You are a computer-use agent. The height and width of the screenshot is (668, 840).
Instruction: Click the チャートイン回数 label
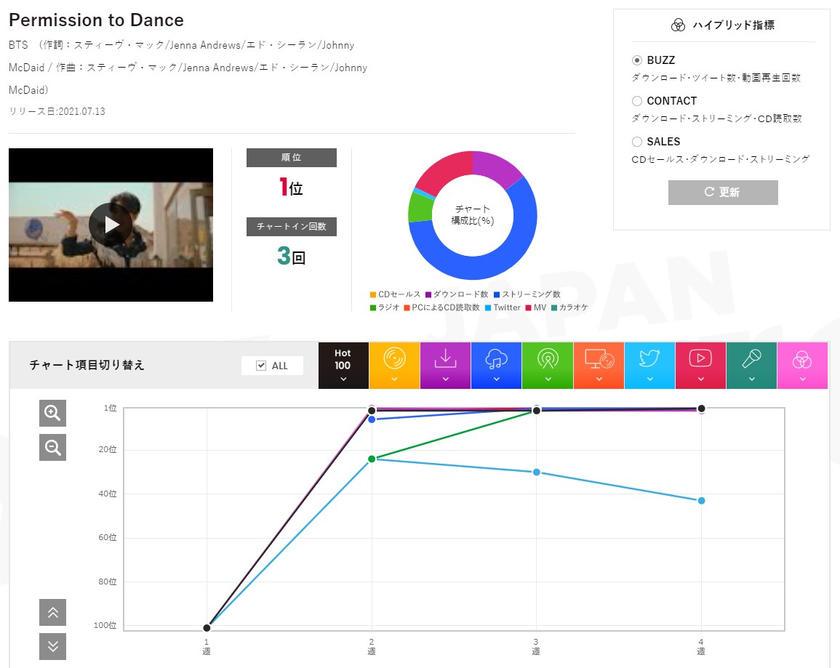point(292,226)
